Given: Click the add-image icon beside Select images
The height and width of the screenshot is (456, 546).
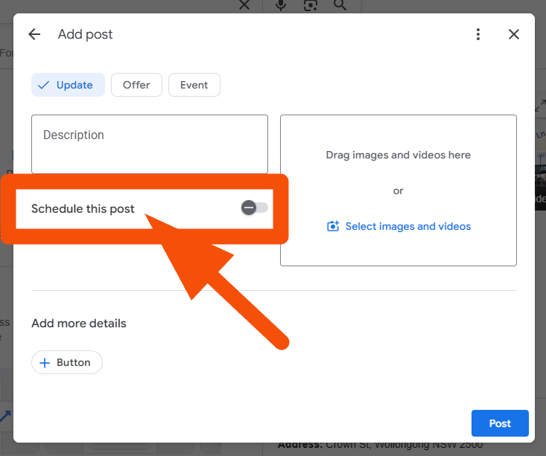Looking at the screenshot, I should click(x=333, y=226).
